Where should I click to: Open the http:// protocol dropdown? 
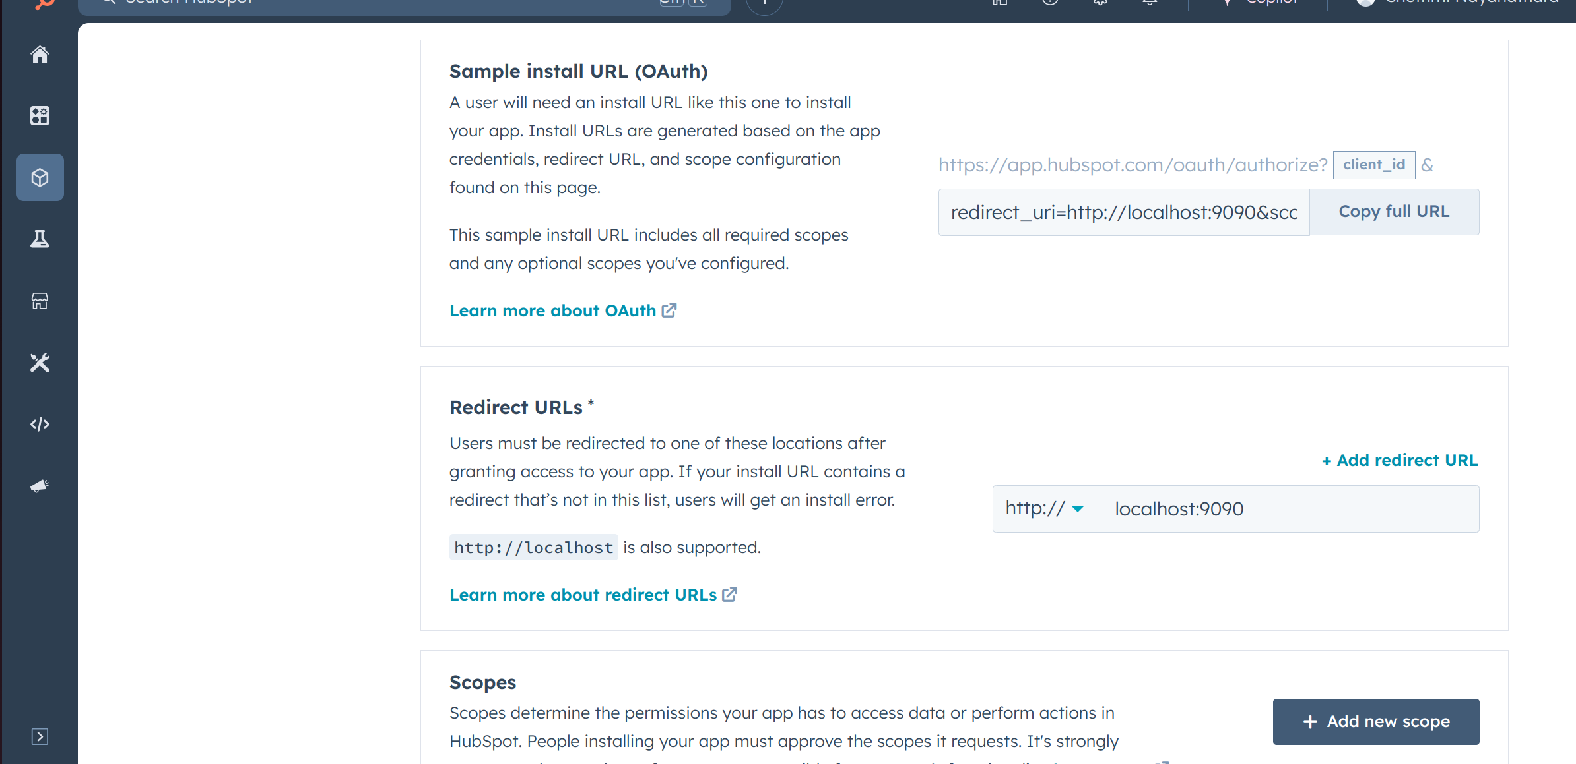1047,509
